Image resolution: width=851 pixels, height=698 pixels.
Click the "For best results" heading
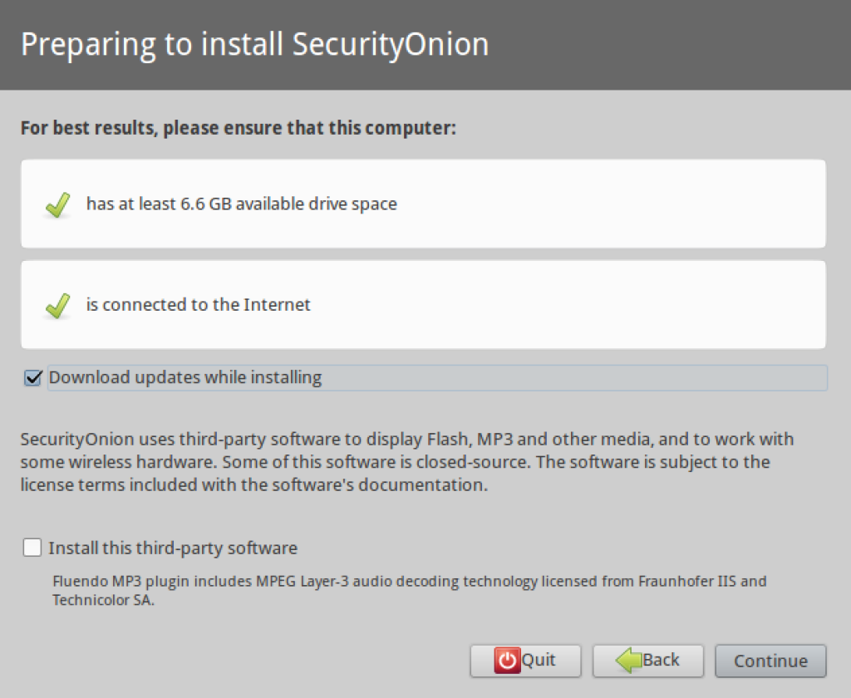coord(239,129)
